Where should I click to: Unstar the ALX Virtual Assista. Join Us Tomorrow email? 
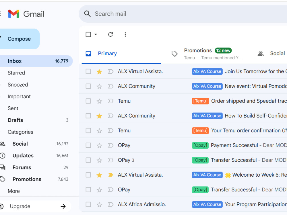pos(99,71)
